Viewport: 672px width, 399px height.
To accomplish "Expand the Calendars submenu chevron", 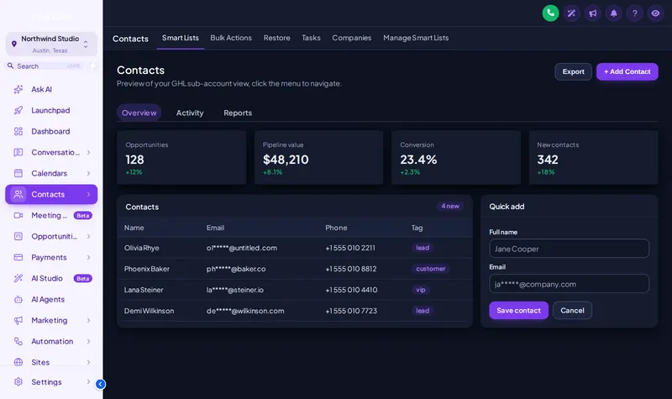I will coord(88,173).
